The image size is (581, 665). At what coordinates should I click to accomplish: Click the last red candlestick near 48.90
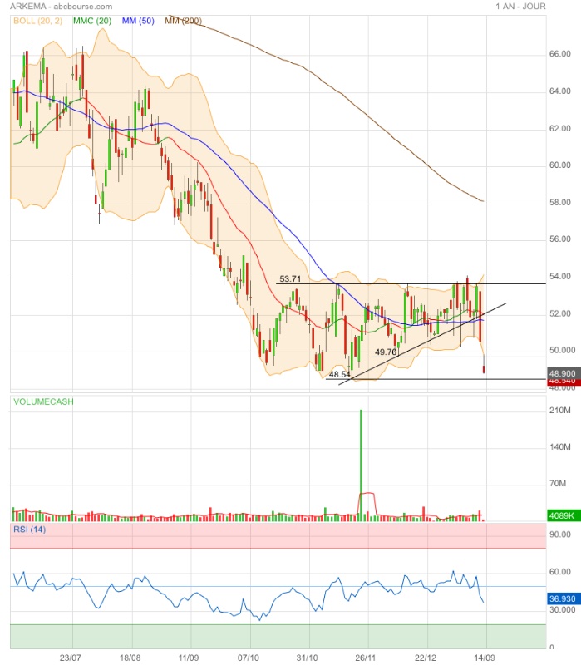[484, 369]
